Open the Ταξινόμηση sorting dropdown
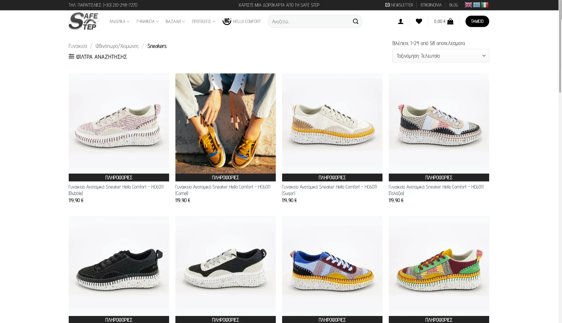 [440, 56]
